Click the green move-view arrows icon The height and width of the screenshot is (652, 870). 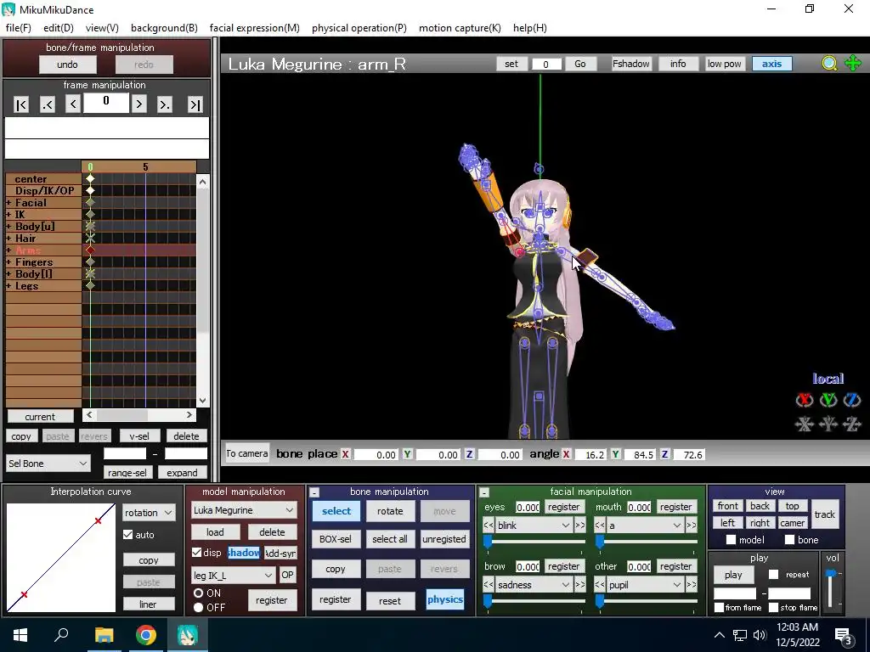853,64
